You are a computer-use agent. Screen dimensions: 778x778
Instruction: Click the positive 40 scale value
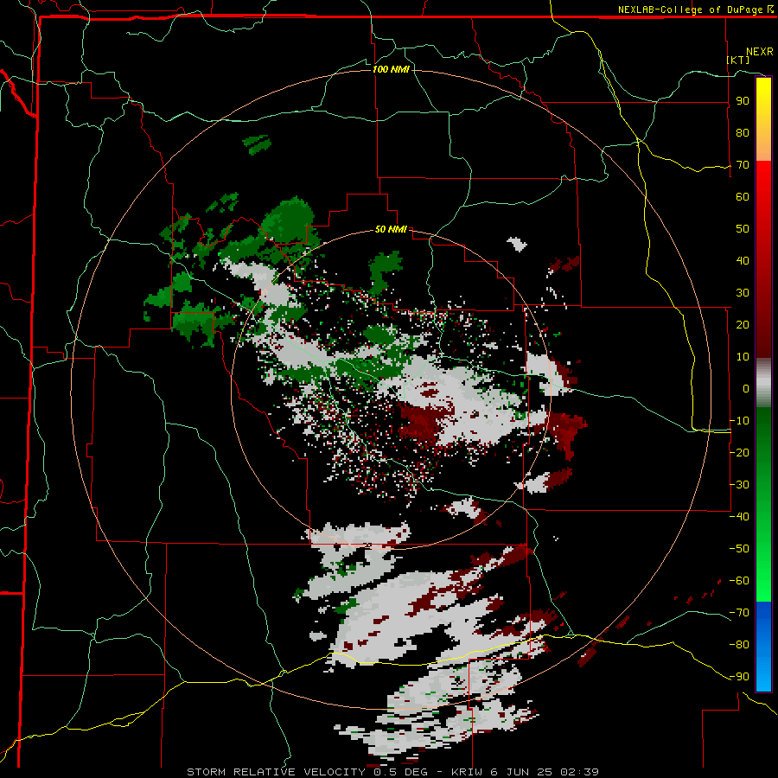click(x=743, y=261)
